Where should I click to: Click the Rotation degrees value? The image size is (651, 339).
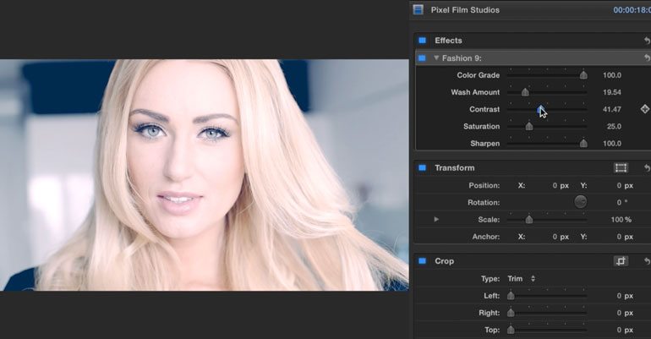[x=621, y=202]
